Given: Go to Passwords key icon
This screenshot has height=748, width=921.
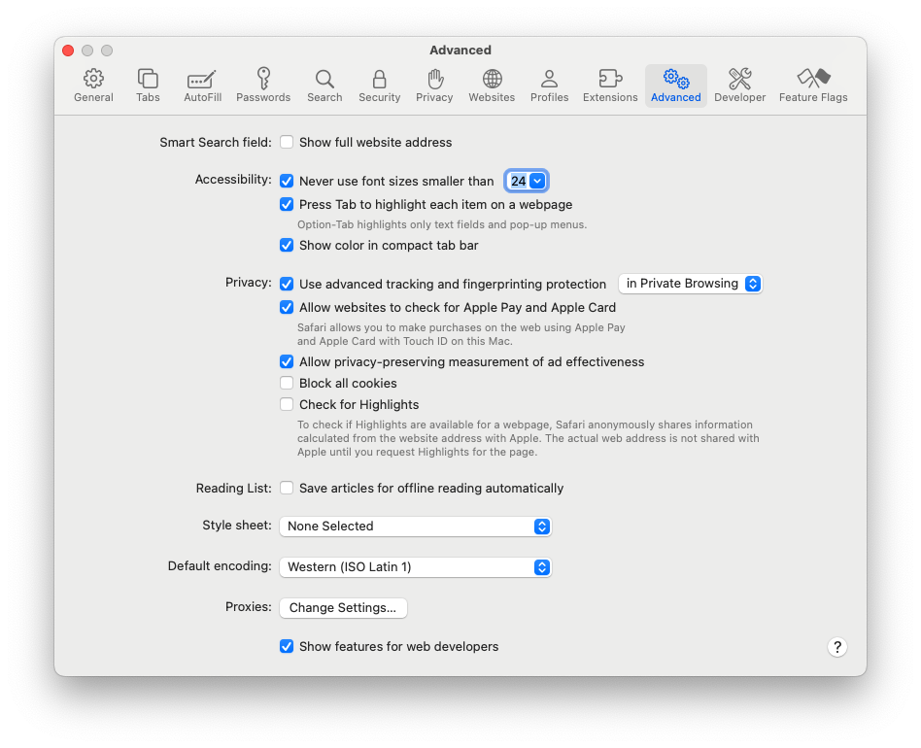Looking at the screenshot, I should (x=263, y=85).
